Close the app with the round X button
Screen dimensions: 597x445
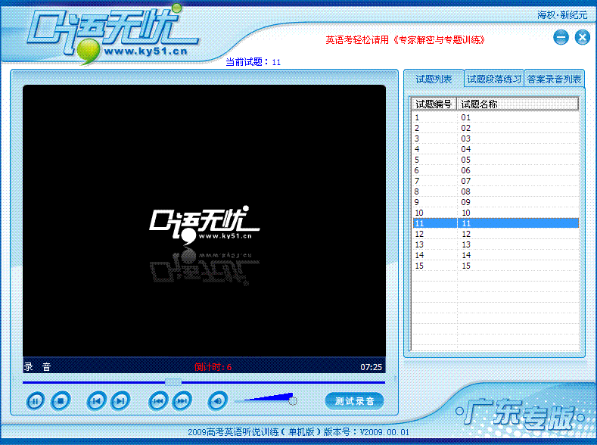point(582,37)
